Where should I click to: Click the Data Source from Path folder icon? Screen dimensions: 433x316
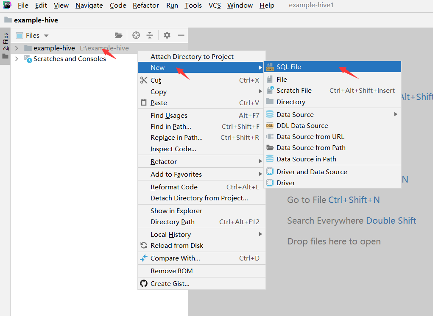point(270,147)
